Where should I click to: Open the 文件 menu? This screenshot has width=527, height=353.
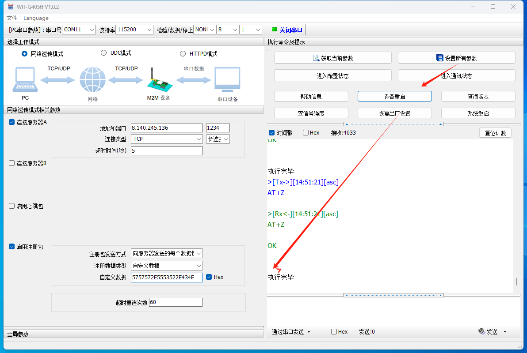[12, 18]
